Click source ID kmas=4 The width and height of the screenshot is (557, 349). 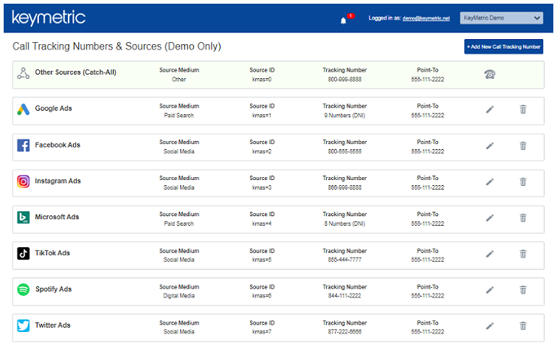coord(262,224)
